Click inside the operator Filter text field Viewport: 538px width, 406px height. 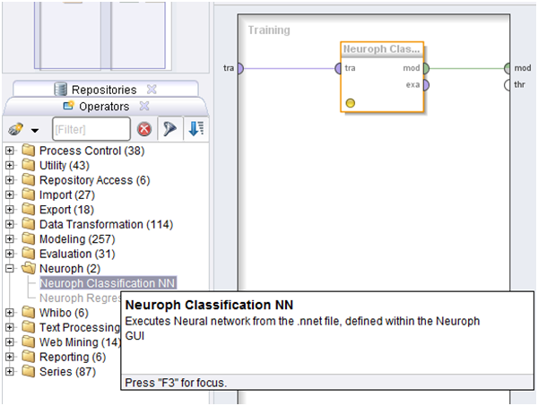click(90, 130)
